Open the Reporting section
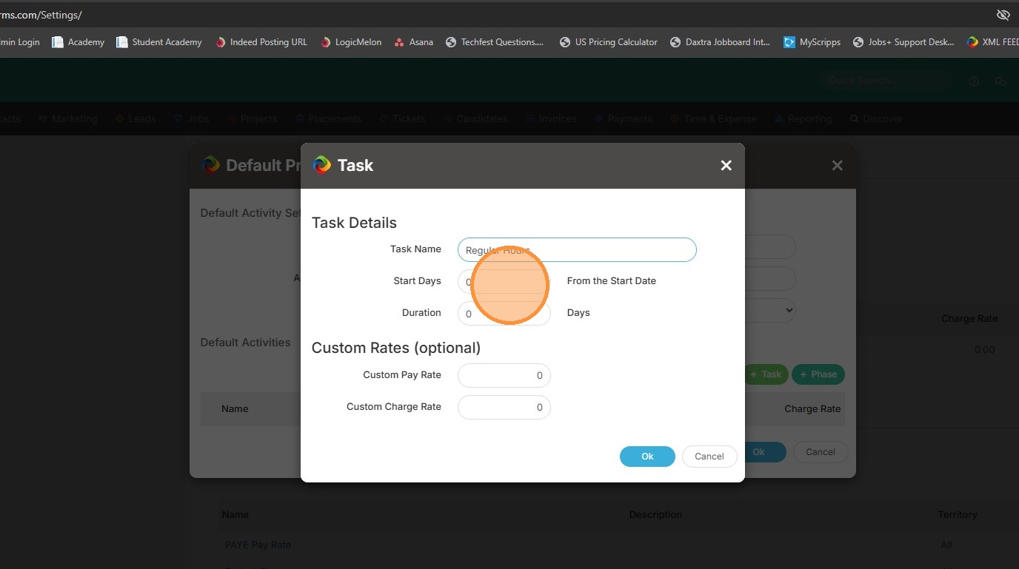The image size is (1019, 569). (803, 118)
